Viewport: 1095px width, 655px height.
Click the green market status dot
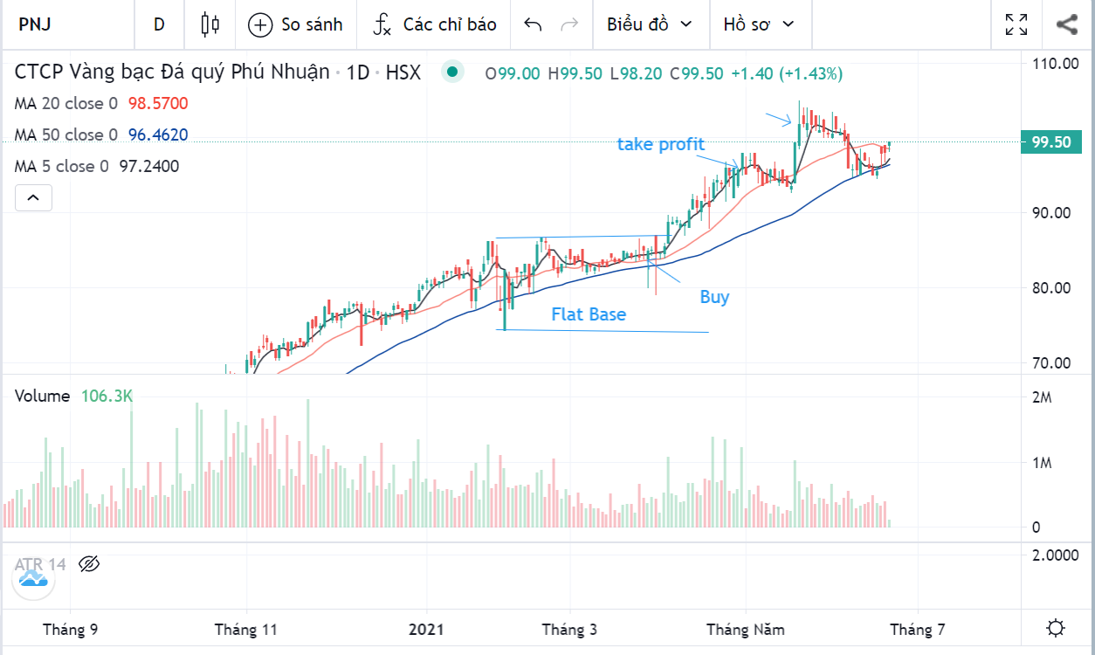pos(451,72)
